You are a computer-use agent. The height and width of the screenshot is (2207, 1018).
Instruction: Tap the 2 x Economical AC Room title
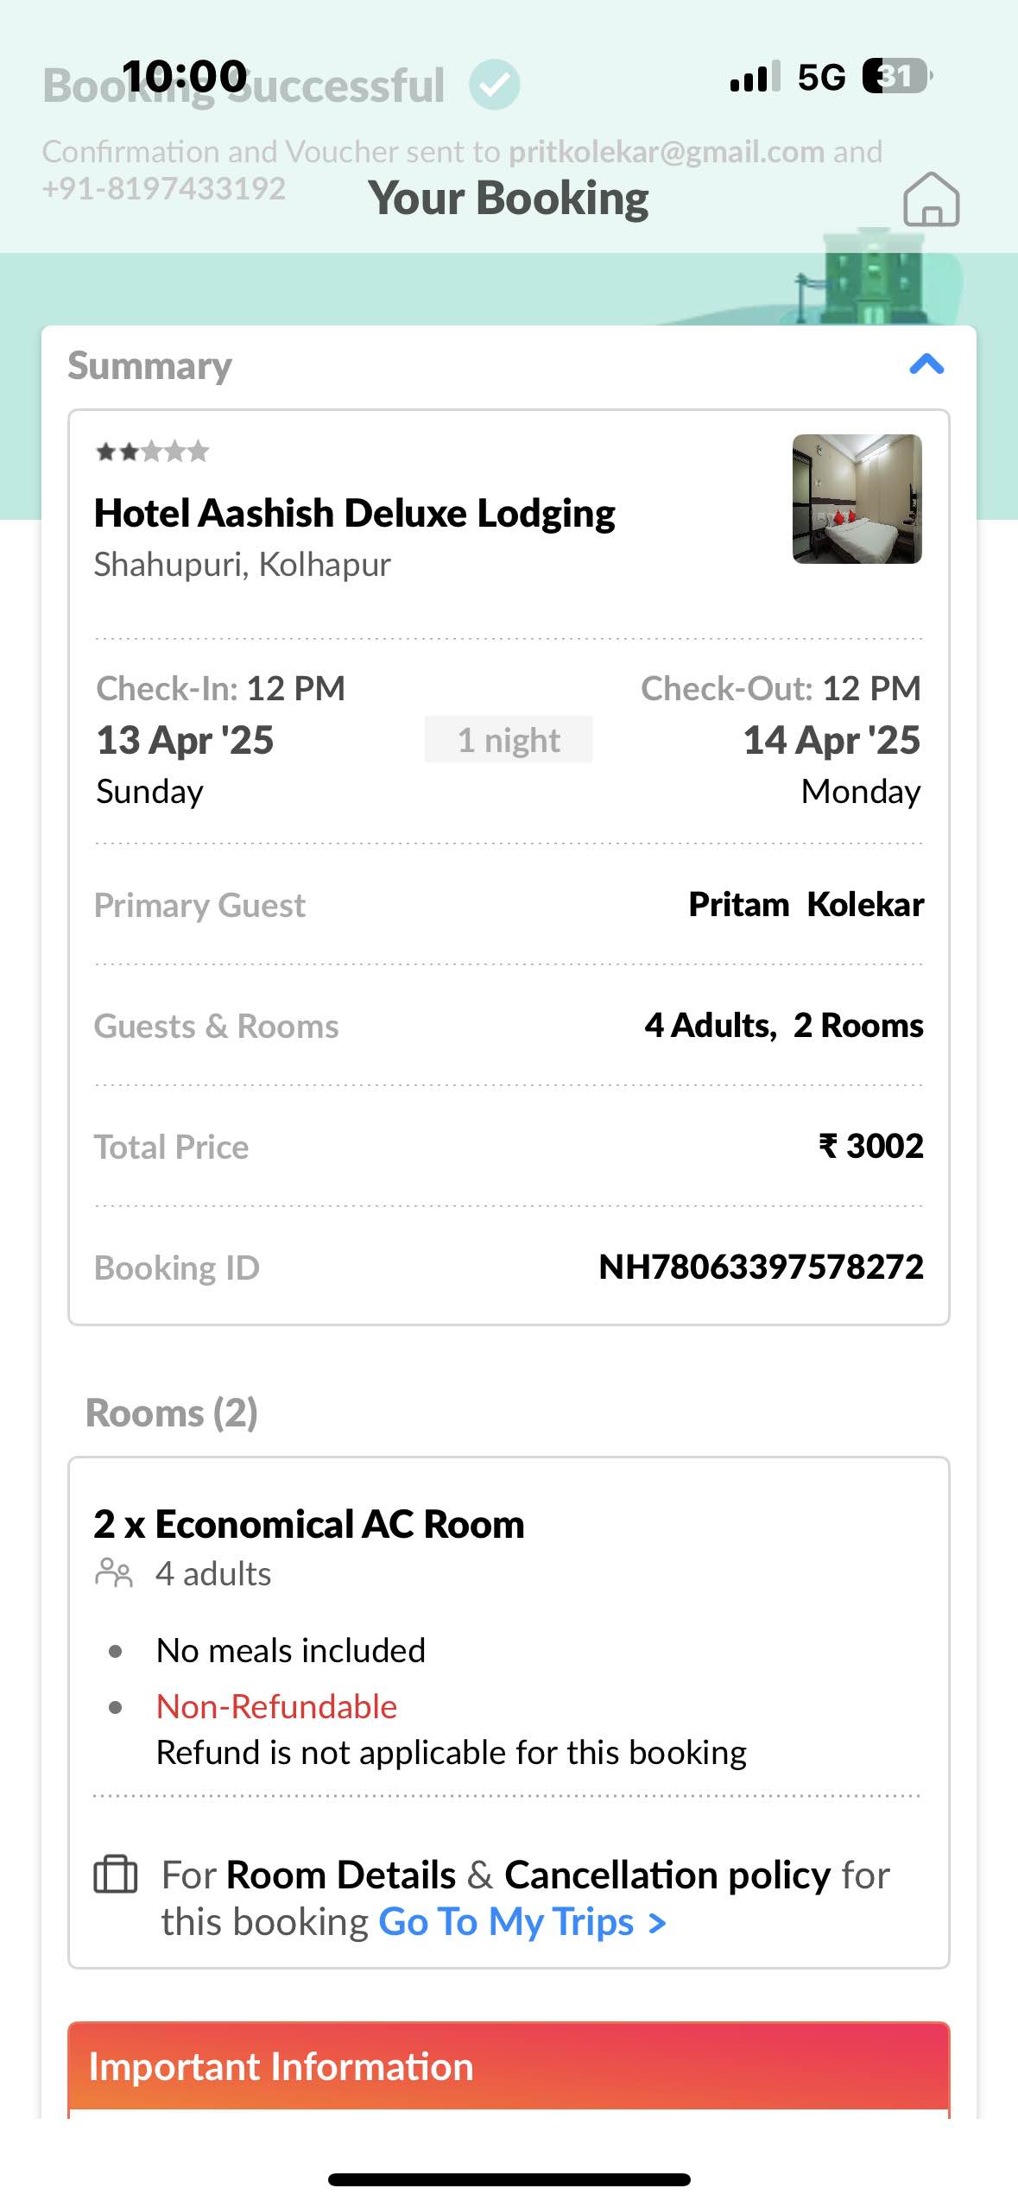(309, 1524)
